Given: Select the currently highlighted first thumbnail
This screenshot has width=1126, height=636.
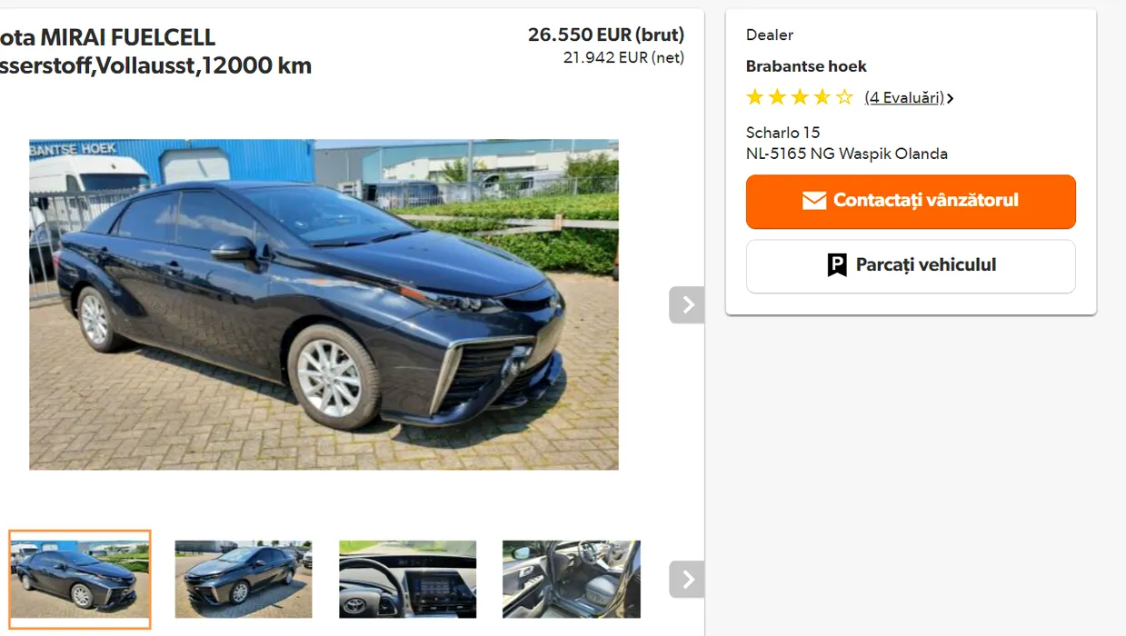Looking at the screenshot, I should tap(80, 580).
